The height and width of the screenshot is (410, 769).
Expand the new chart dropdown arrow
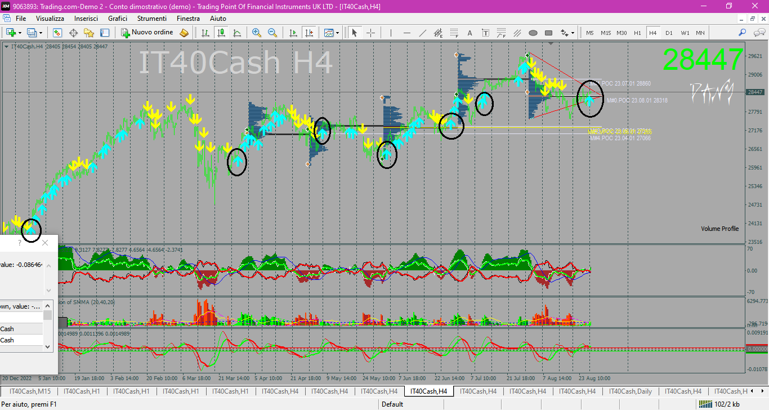pos(20,33)
